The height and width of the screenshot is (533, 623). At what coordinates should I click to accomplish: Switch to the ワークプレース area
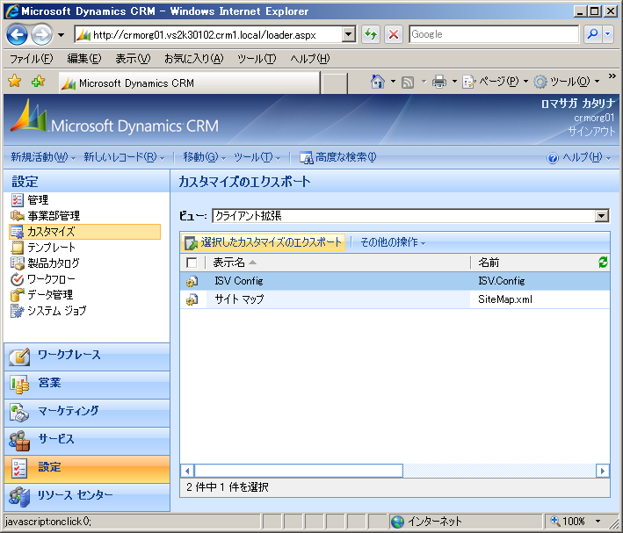click(87, 357)
